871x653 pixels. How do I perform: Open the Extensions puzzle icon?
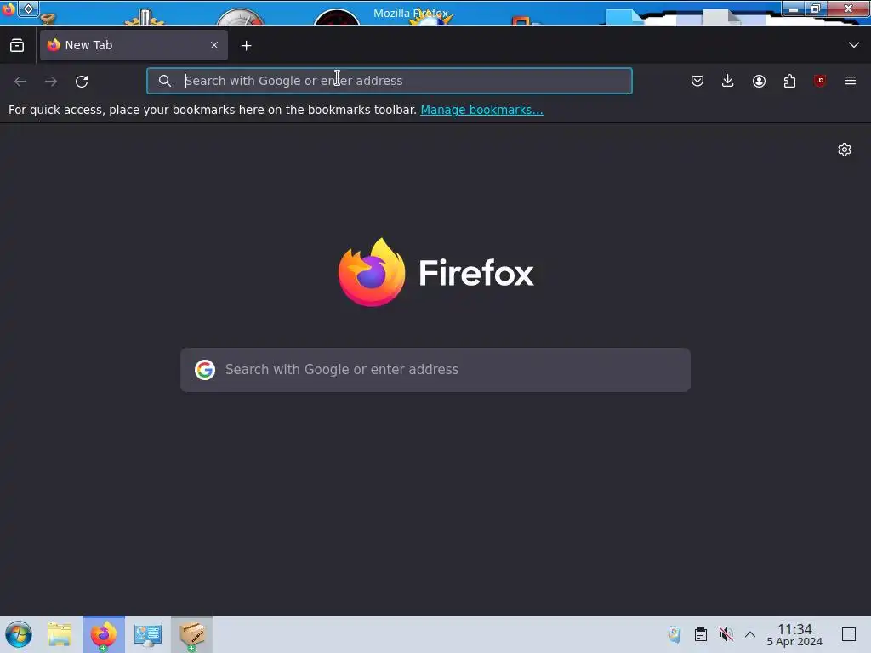pos(789,81)
